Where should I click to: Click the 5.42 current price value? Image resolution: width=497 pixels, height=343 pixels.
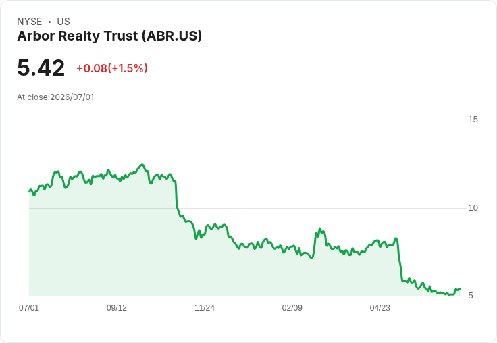click(41, 68)
